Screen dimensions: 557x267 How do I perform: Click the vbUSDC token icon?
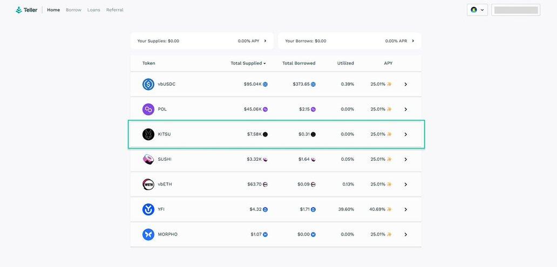pos(148,84)
